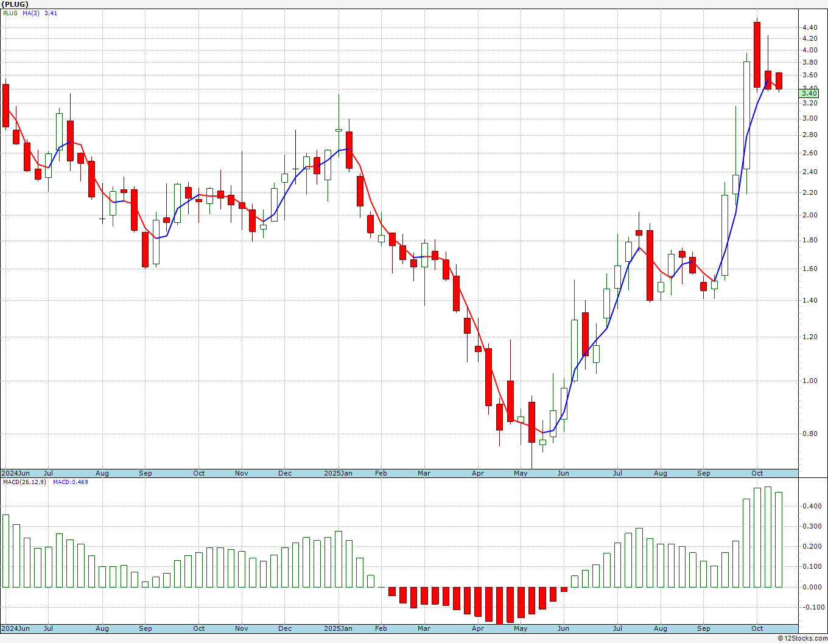
Task: Click the (PLUG) chart title
Action: point(15,4)
